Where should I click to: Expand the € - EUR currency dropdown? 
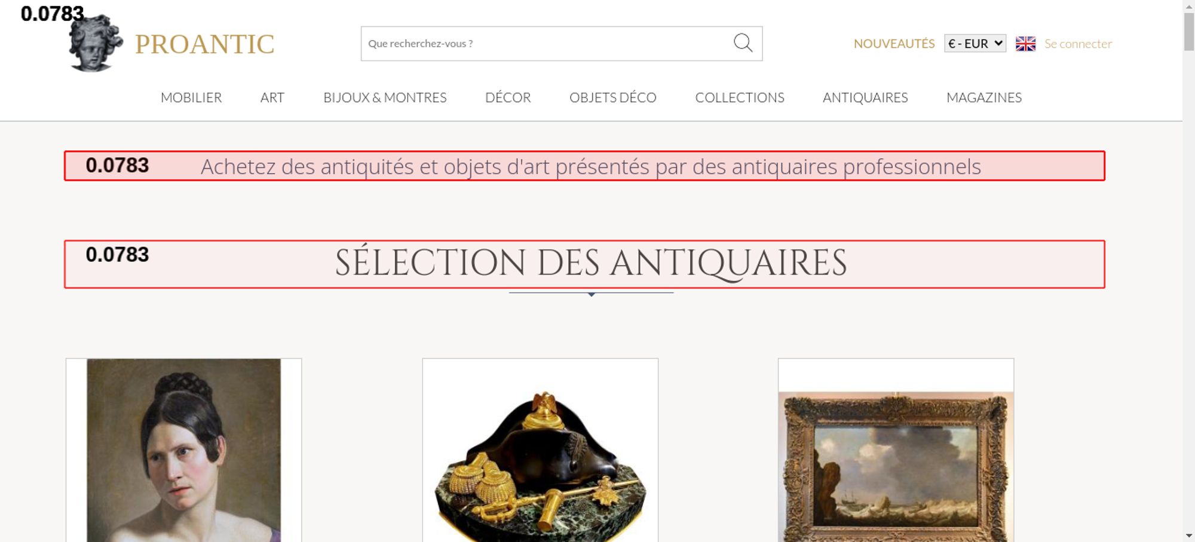pos(975,44)
